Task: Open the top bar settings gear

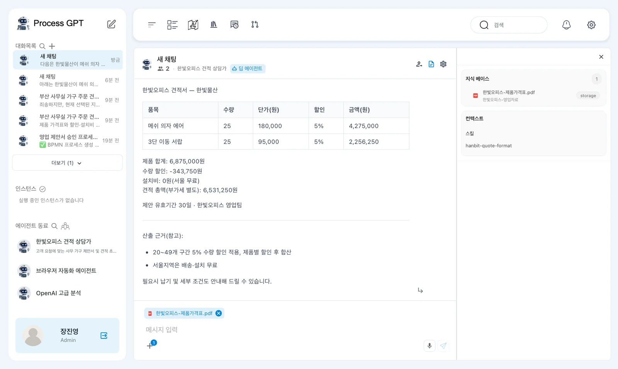Action: click(x=591, y=25)
